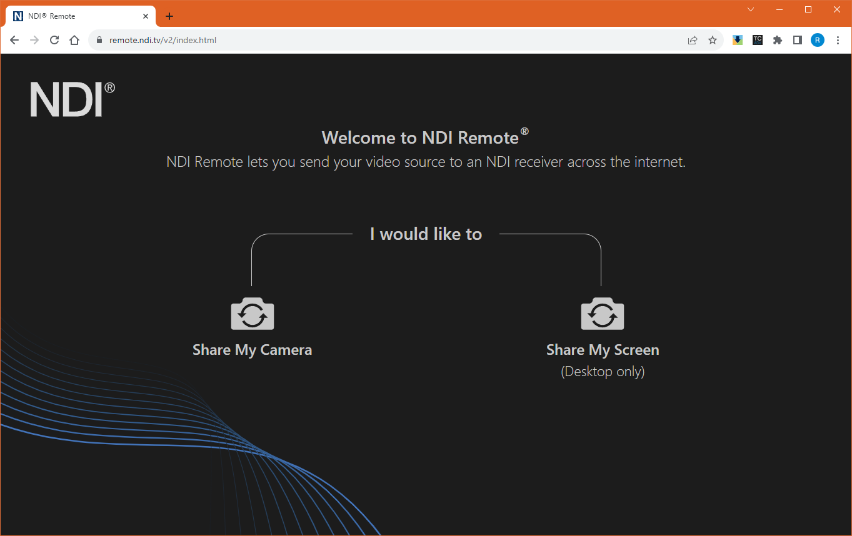The height and width of the screenshot is (536, 852).
Task: Toggle the browser side panel
Action: [797, 40]
